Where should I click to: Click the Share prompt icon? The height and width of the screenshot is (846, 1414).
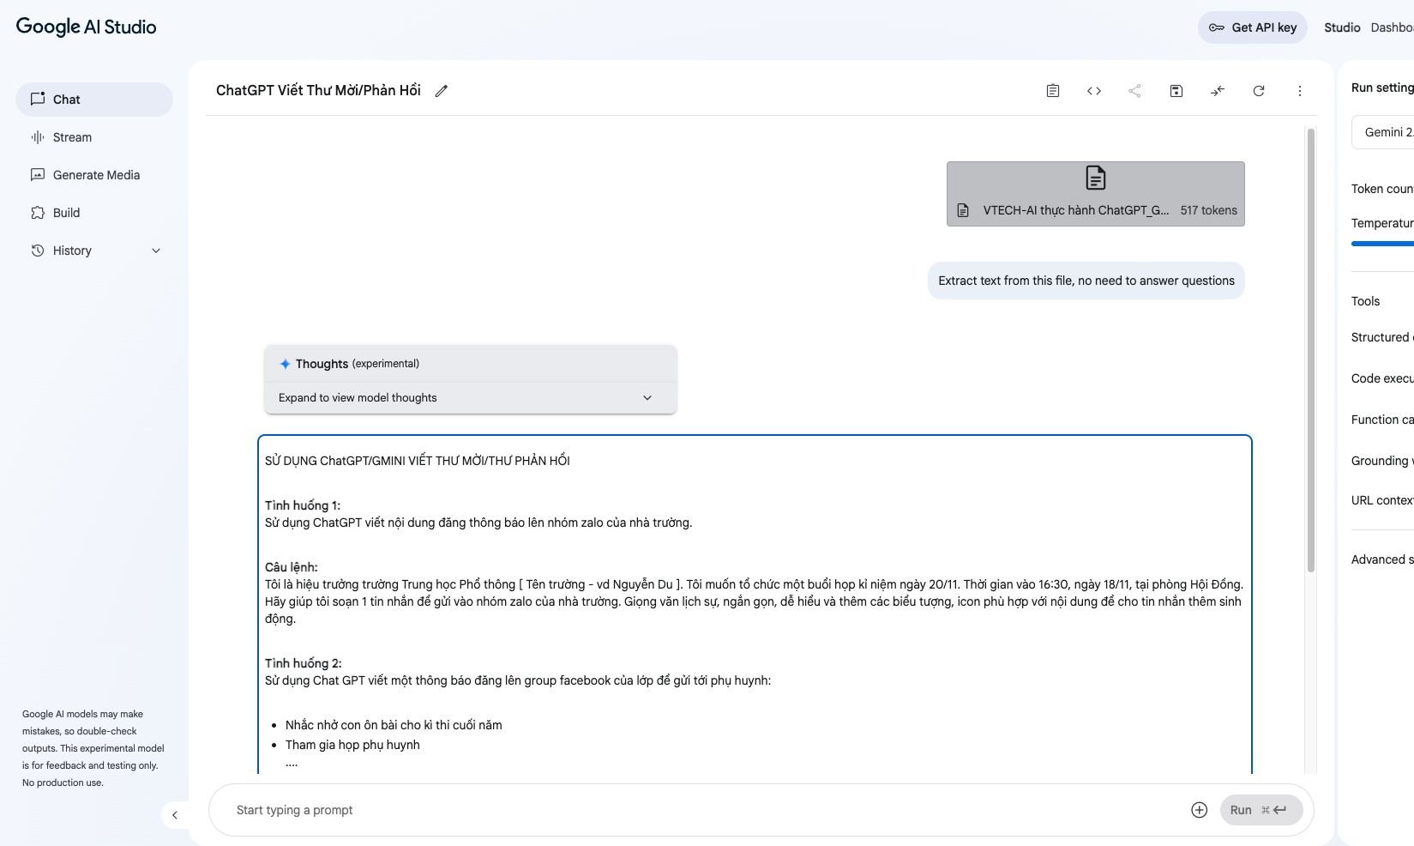point(1135,91)
